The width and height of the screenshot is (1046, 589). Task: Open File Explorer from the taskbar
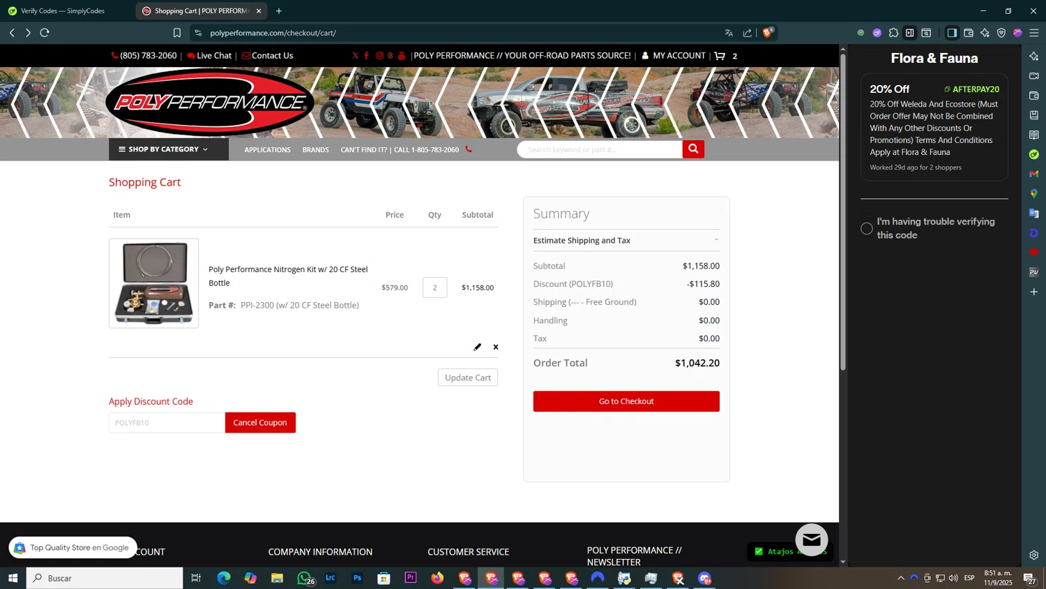277,578
